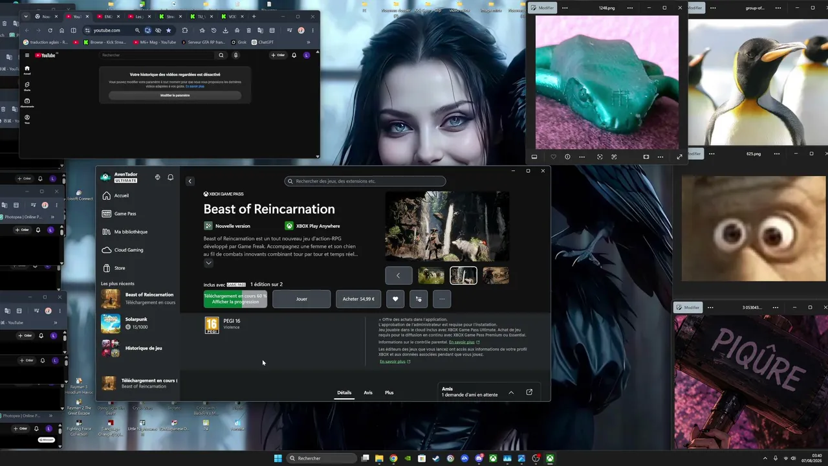
Task: Open a new Chrome tab
Action: click(x=254, y=16)
